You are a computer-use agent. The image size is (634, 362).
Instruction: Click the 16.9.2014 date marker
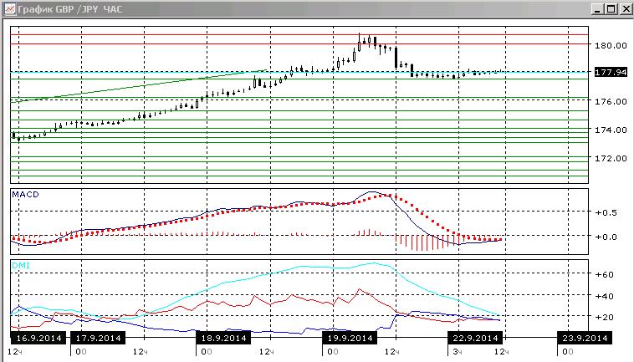tap(38, 338)
